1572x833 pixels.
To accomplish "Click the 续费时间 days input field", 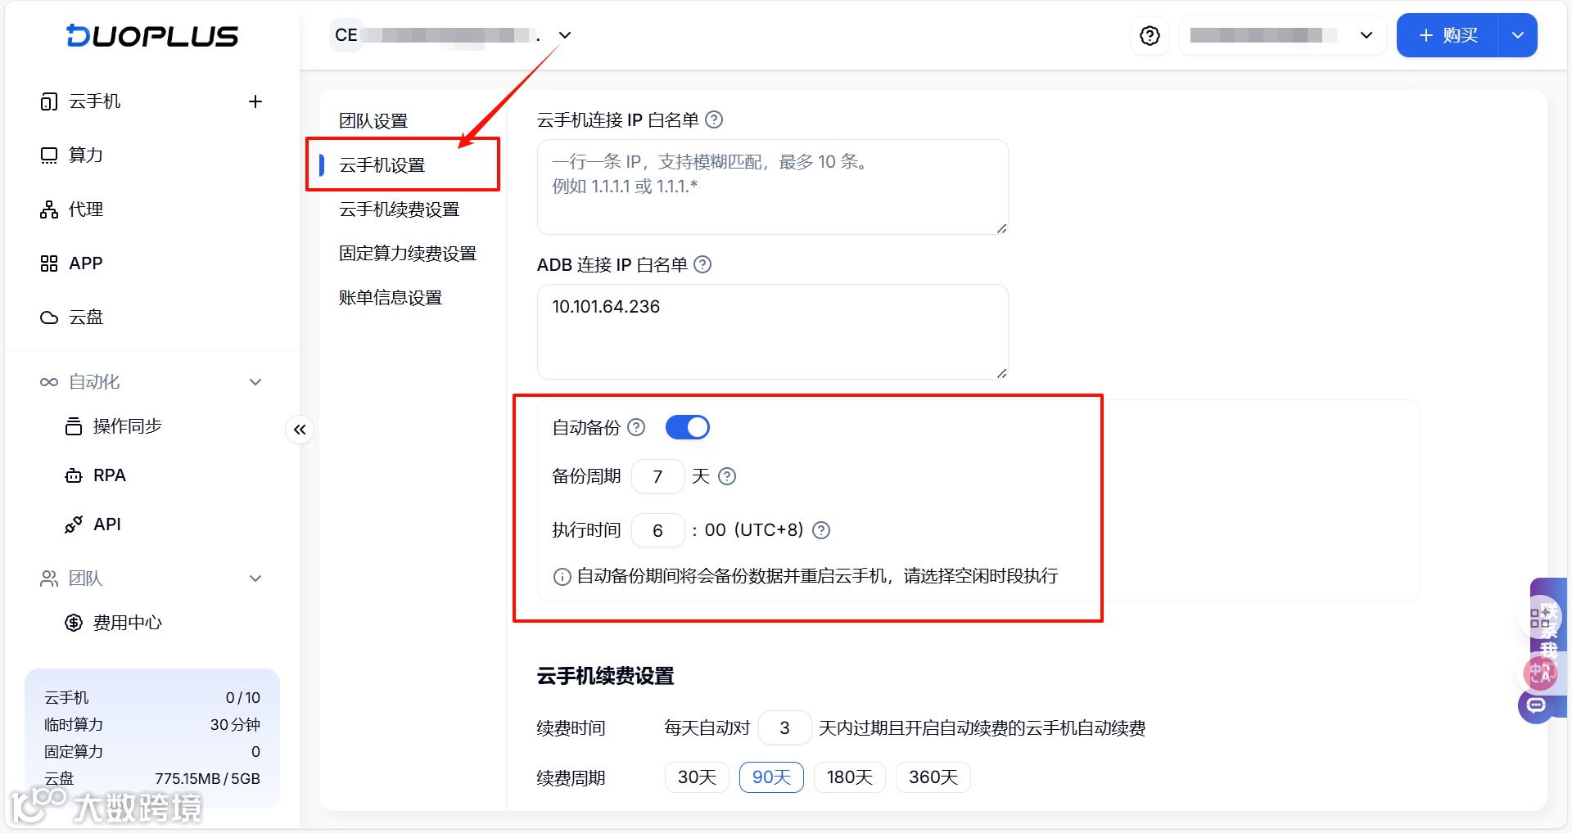I will [x=784, y=728].
